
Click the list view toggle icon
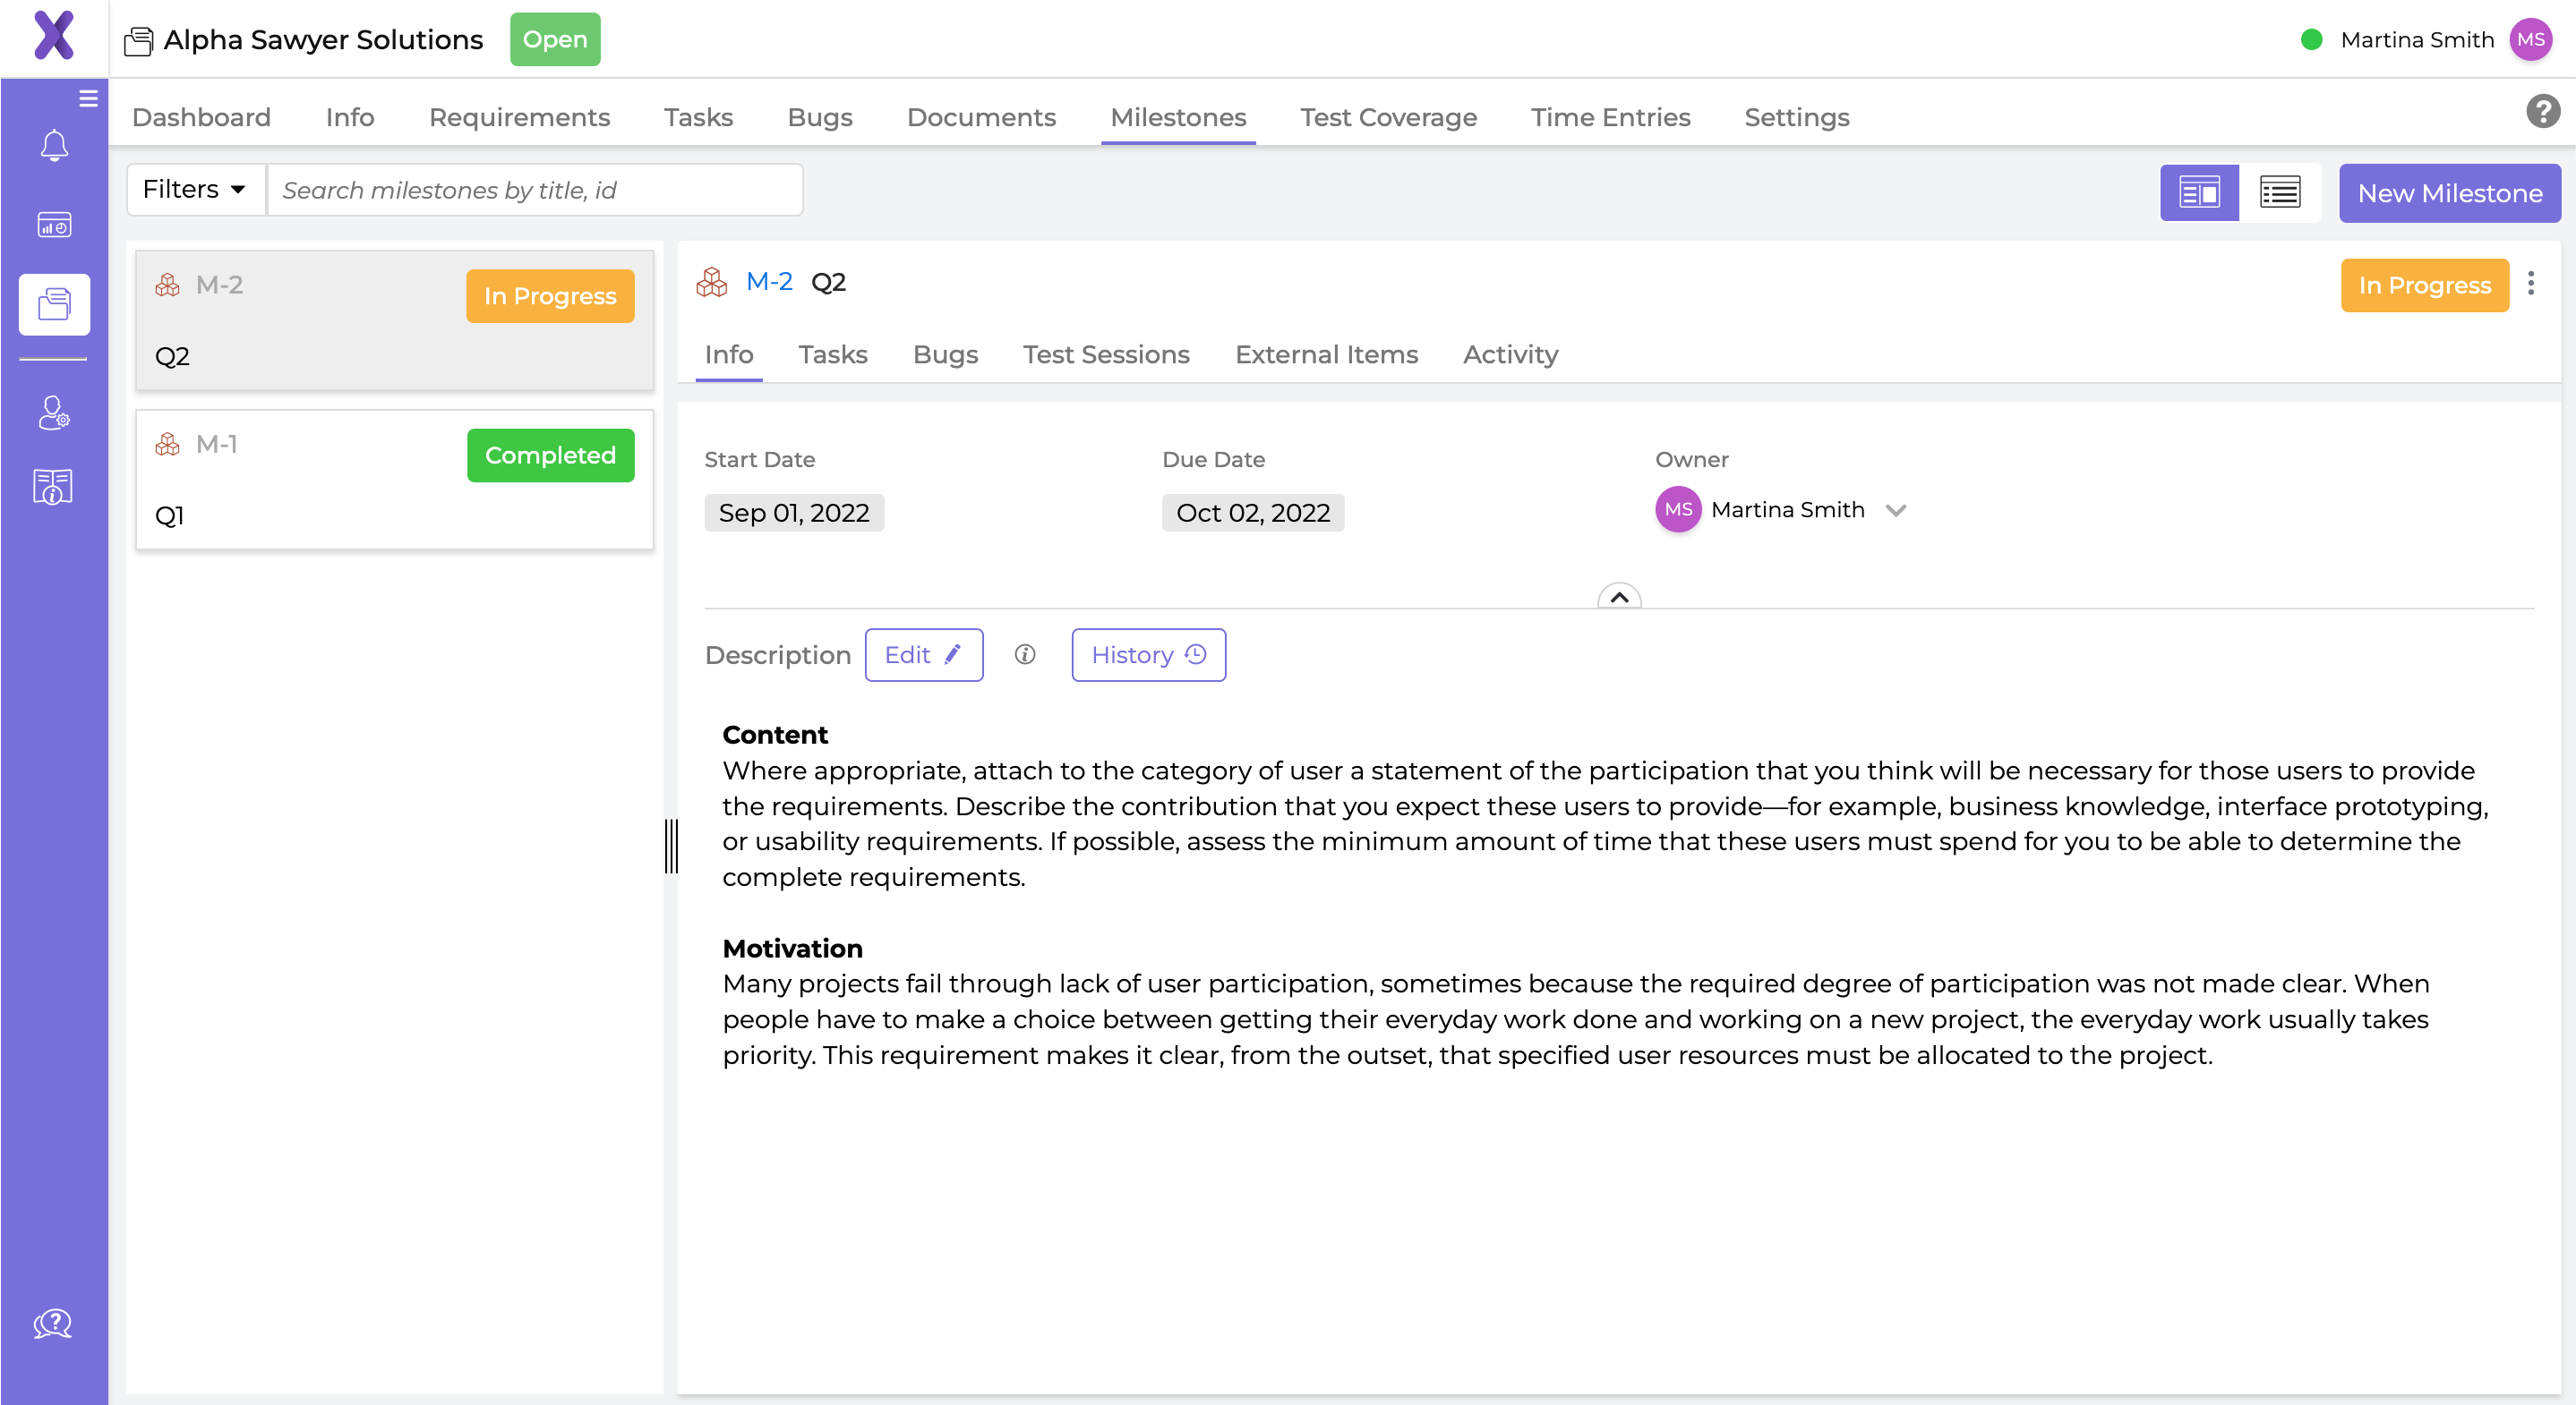point(2278,192)
